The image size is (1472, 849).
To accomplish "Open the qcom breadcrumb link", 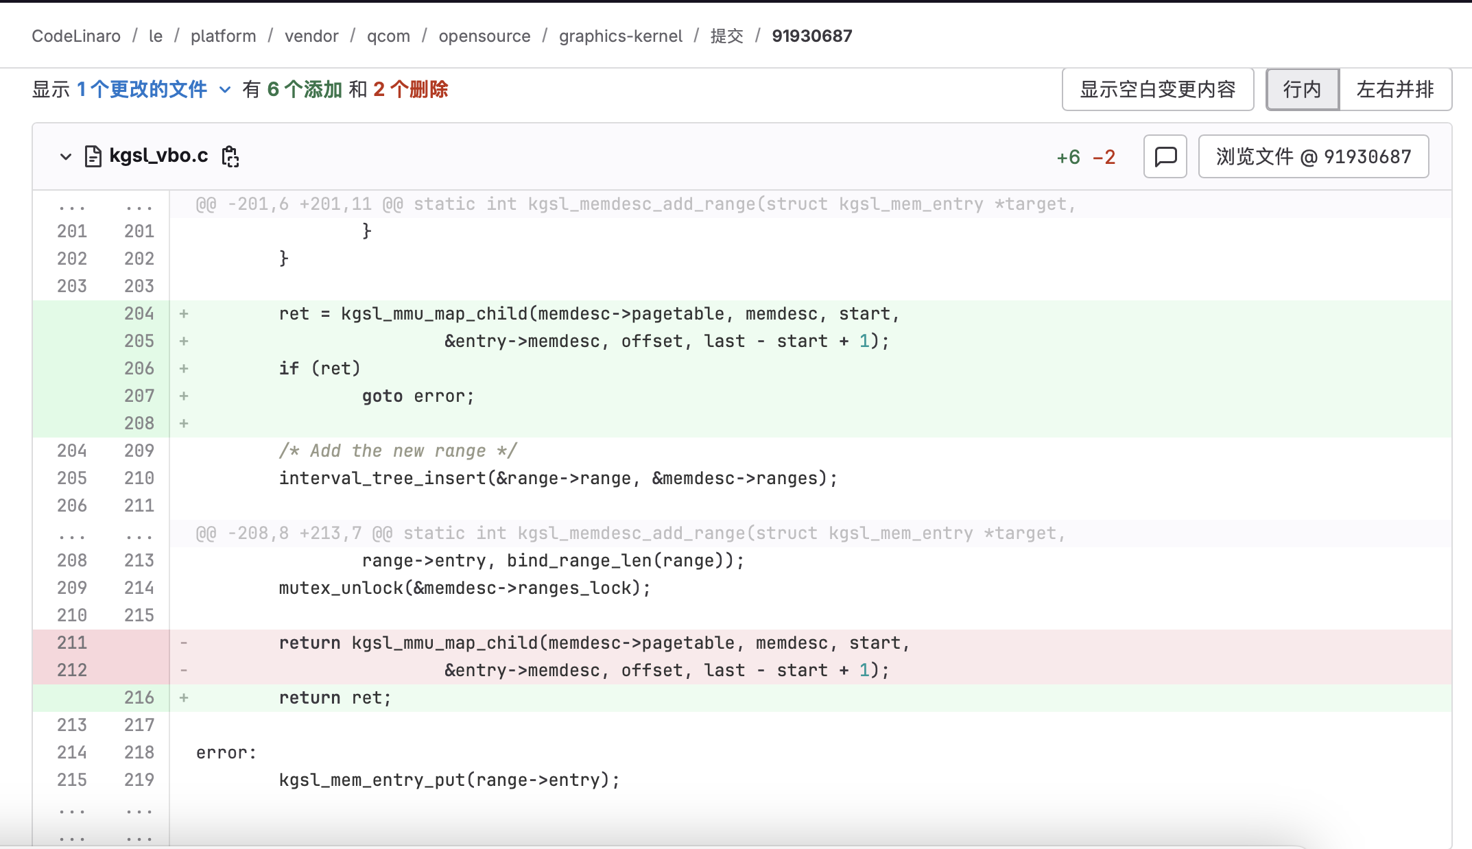I will [x=388, y=36].
